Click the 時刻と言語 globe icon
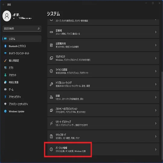 (5, 82)
